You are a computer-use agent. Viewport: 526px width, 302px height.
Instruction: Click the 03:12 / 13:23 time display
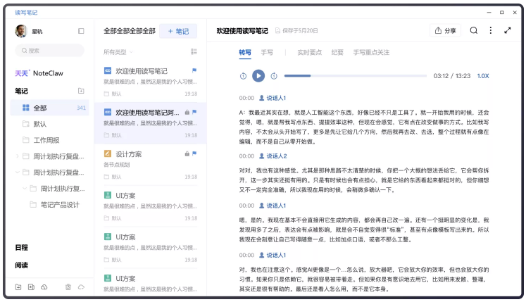[452, 76]
